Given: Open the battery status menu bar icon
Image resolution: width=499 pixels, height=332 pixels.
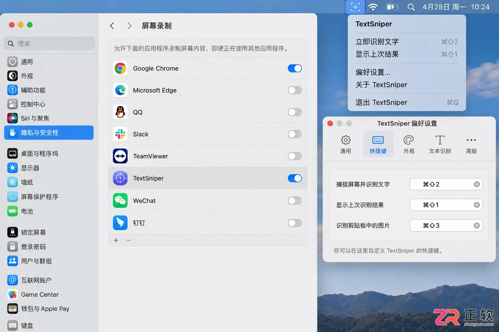Looking at the screenshot, I should (x=392, y=7).
